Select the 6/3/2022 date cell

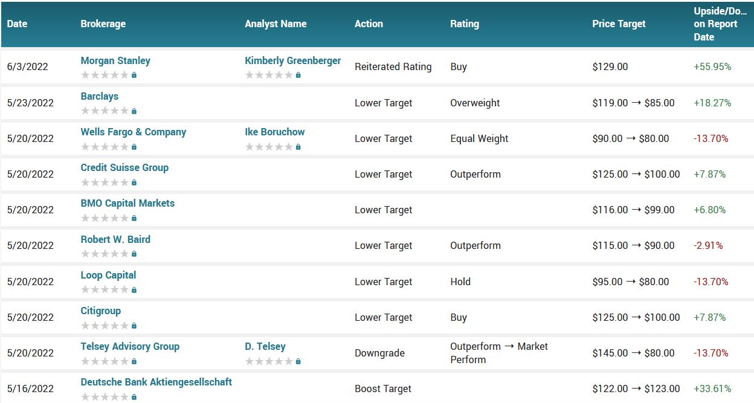pyautogui.click(x=27, y=66)
